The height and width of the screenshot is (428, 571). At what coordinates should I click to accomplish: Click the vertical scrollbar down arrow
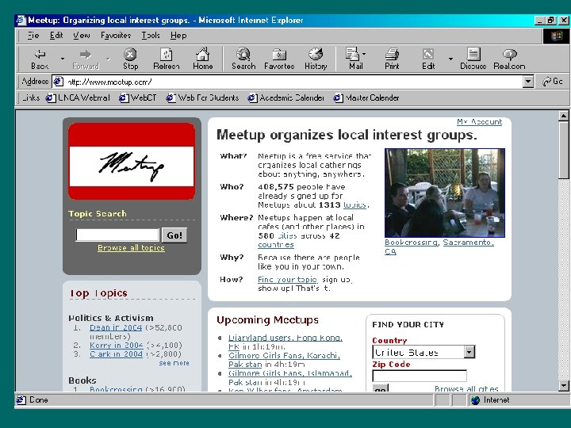(x=563, y=386)
